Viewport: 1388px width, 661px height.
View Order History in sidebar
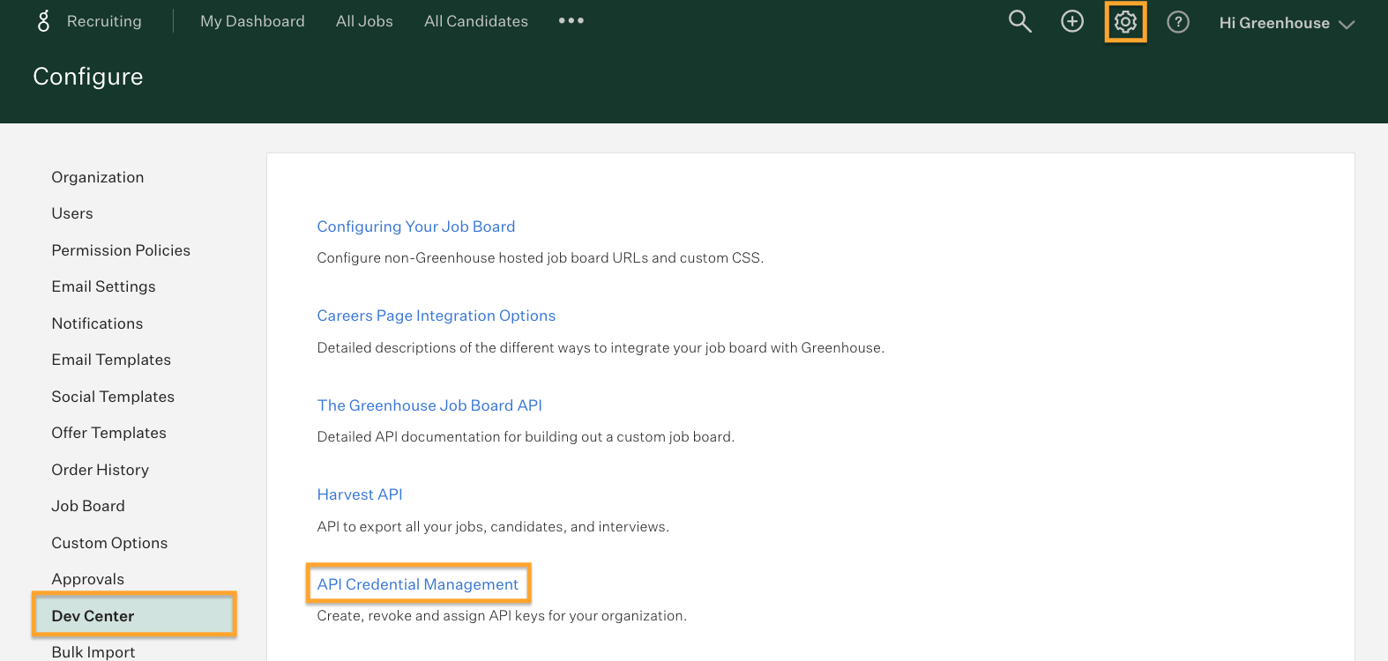100,470
